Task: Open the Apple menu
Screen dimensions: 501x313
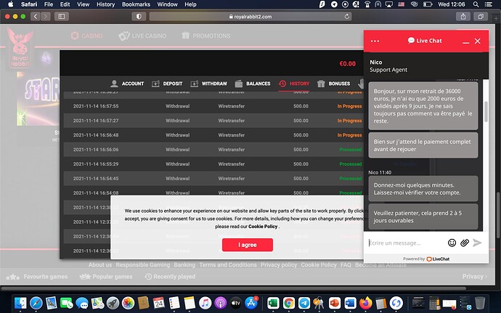Action: [11, 4]
